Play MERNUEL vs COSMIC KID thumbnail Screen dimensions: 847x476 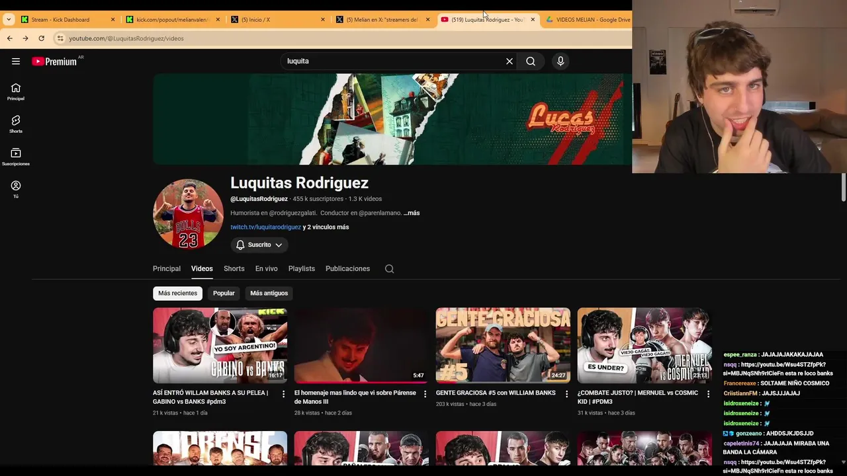tap(645, 345)
